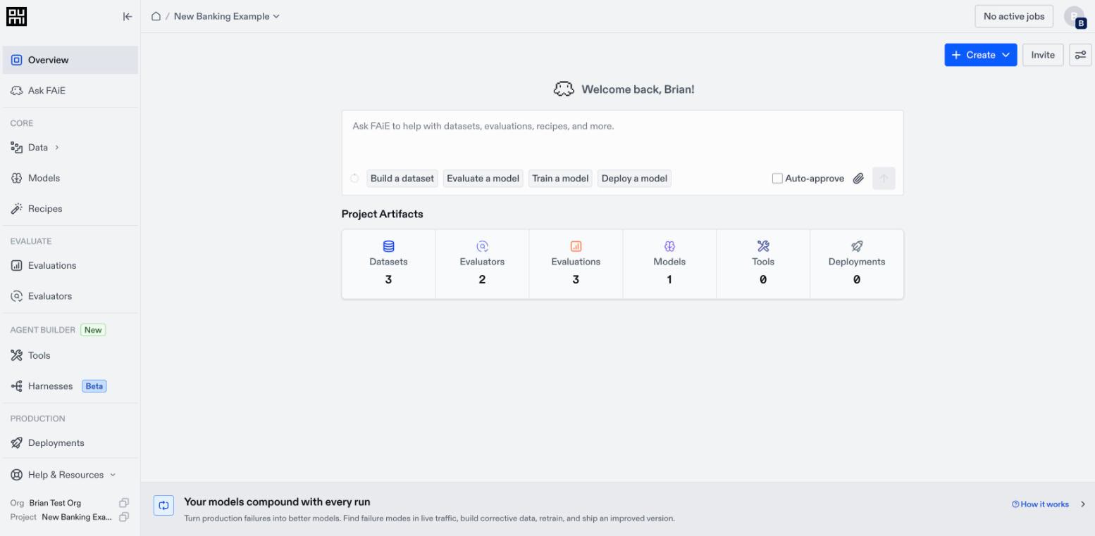This screenshot has height=536, width=1095.
Task: Click the Beta badge next to Harnesses
Action: pyautogui.click(x=94, y=386)
